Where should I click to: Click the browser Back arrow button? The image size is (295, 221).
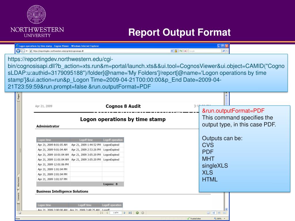coord(18,51)
